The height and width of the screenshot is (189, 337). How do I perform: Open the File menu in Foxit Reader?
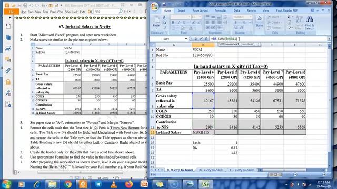pyautogui.click(x=12, y=12)
